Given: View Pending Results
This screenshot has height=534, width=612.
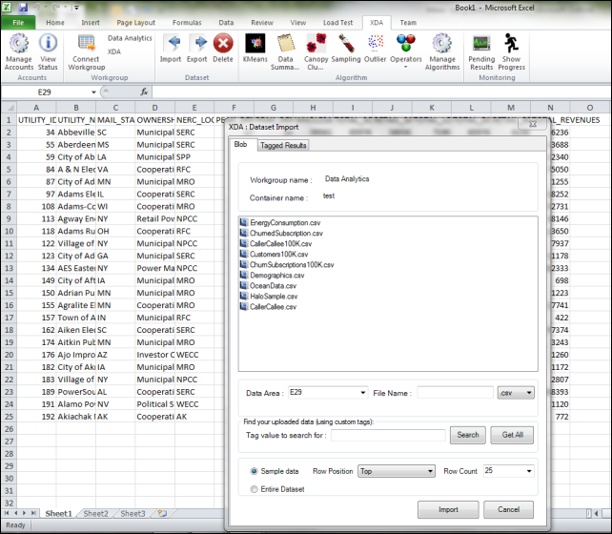Looking at the screenshot, I should pos(481,51).
